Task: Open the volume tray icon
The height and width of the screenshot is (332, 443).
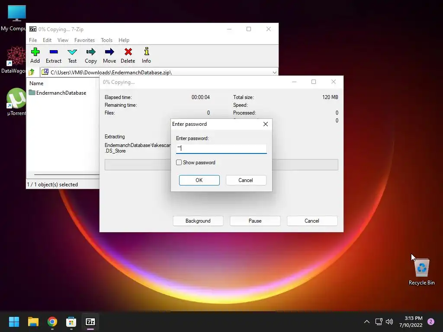Action: [x=389, y=322]
